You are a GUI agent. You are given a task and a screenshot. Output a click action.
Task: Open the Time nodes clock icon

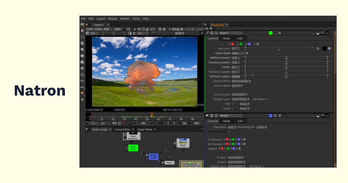pyautogui.click(x=82, y=37)
